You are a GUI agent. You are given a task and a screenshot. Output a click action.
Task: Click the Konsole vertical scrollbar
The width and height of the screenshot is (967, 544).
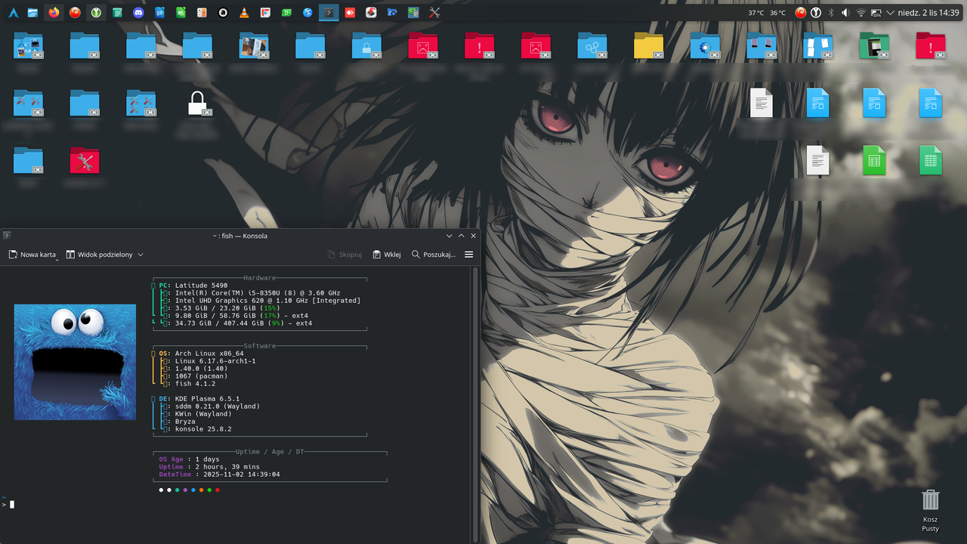tap(475, 404)
